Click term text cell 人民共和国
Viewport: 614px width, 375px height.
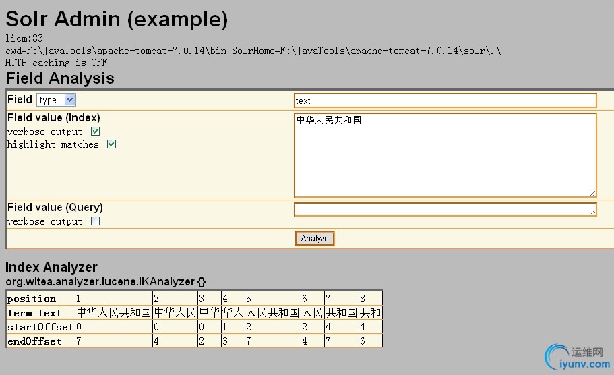tap(273, 312)
